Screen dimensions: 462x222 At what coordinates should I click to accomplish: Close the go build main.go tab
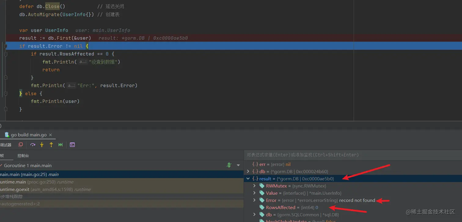[x=50, y=135]
